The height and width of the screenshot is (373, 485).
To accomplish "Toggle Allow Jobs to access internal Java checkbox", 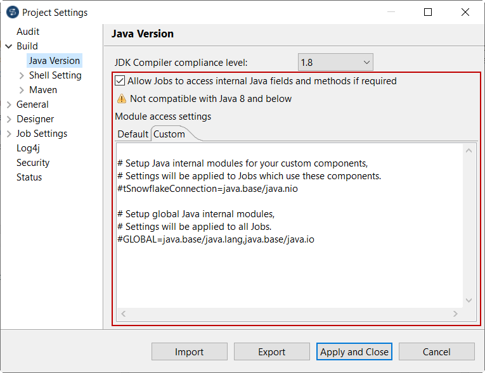I will [x=120, y=81].
